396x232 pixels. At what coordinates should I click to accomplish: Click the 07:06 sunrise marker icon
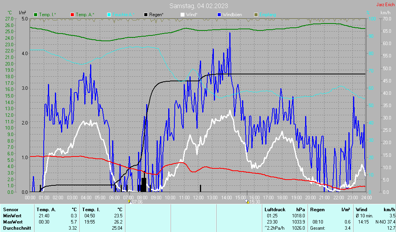tap(129, 202)
